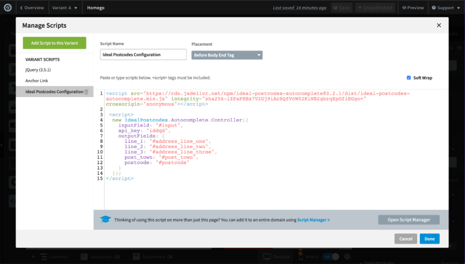
Task: Select jQuery (3.5.1) script
Action: click(38, 70)
